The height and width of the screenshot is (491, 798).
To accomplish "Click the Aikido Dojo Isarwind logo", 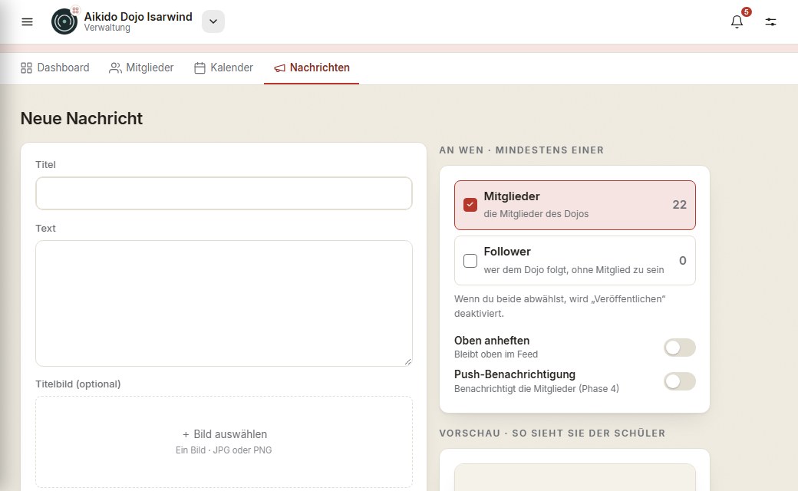I will (64, 21).
